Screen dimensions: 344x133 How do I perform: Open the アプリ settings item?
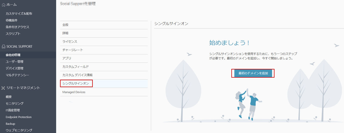click(x=104, y=58)
